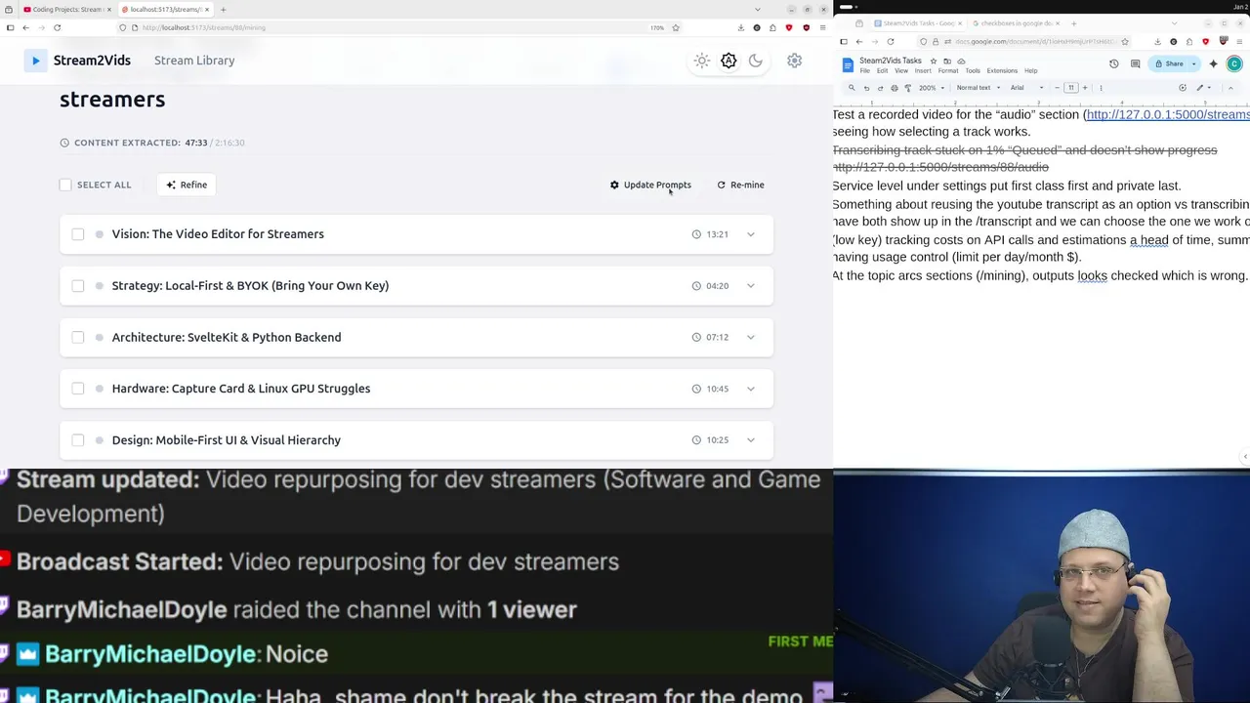The height and width of the screenshot is (703, 1250).
Task: Star the Steam2Vids Tasks document
Action: coord(934,61)
